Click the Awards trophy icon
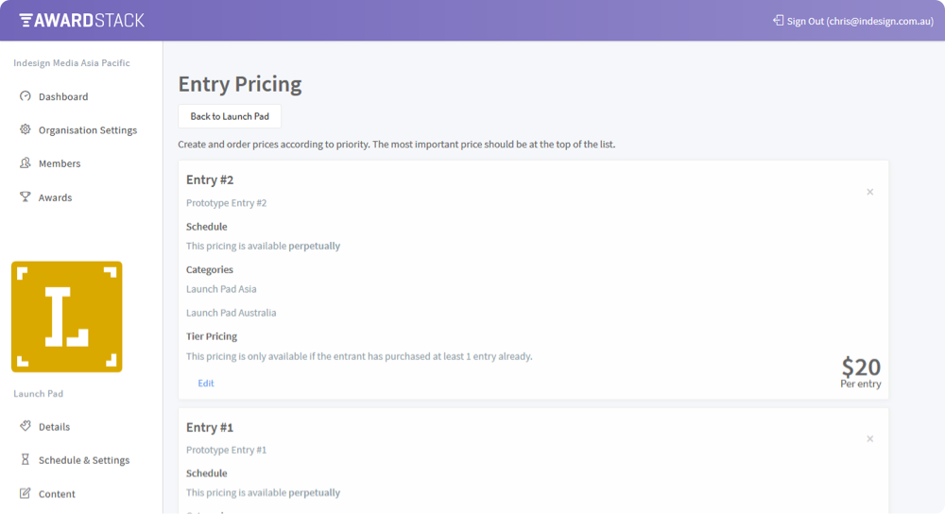Screen dimensions: 945x514 point(25,197)
